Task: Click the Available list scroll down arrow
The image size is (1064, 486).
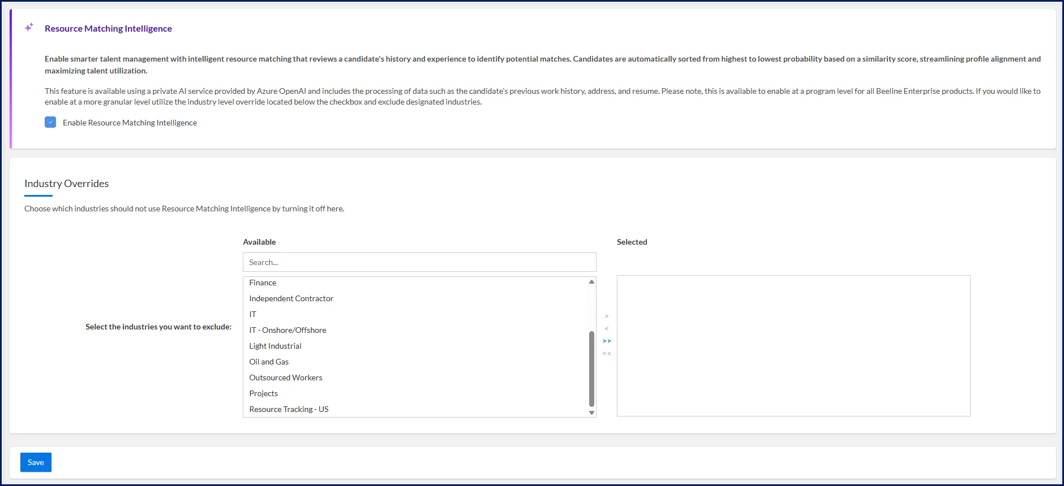Action: 591,413
